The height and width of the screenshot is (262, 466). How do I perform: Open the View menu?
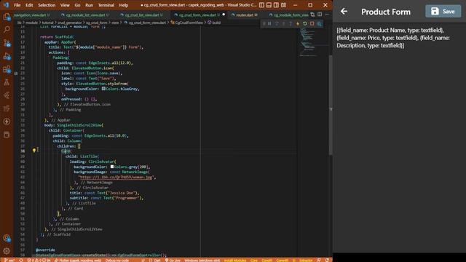point(65,5)
